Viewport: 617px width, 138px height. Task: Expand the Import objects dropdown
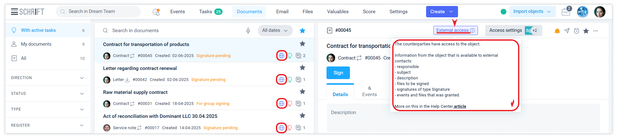pyautogui.click(x=532, y=12)
